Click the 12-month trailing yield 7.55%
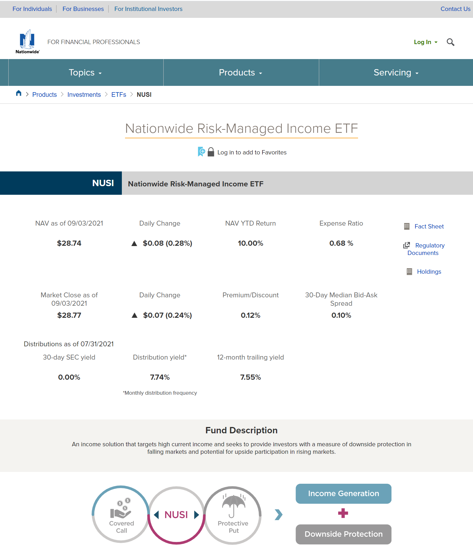 click(250, 377)
